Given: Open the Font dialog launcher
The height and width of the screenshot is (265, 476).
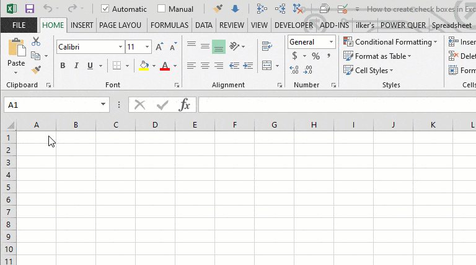Looking at the screenshot, I should coord(177,85).
